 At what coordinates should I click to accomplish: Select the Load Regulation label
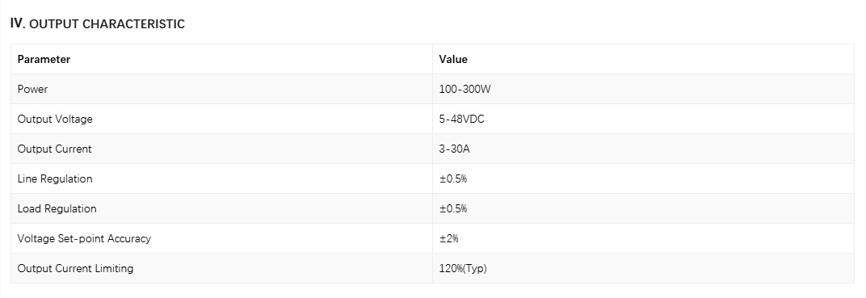(57, 208)
